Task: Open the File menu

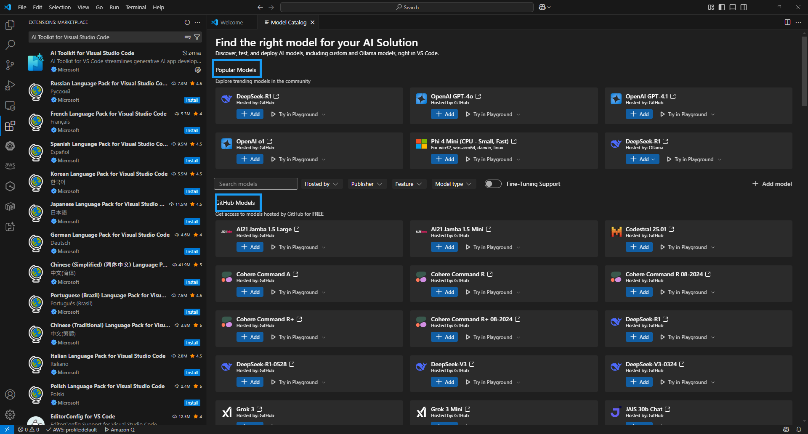Action: (x=22, y=7)
